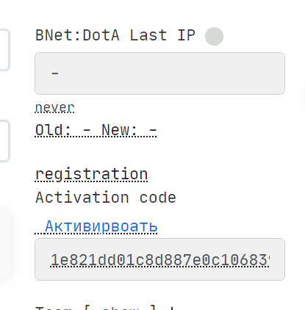Click the partially visible "Team" label at bottom
This screenshot has width=305, height=310.
pos(54,308)
